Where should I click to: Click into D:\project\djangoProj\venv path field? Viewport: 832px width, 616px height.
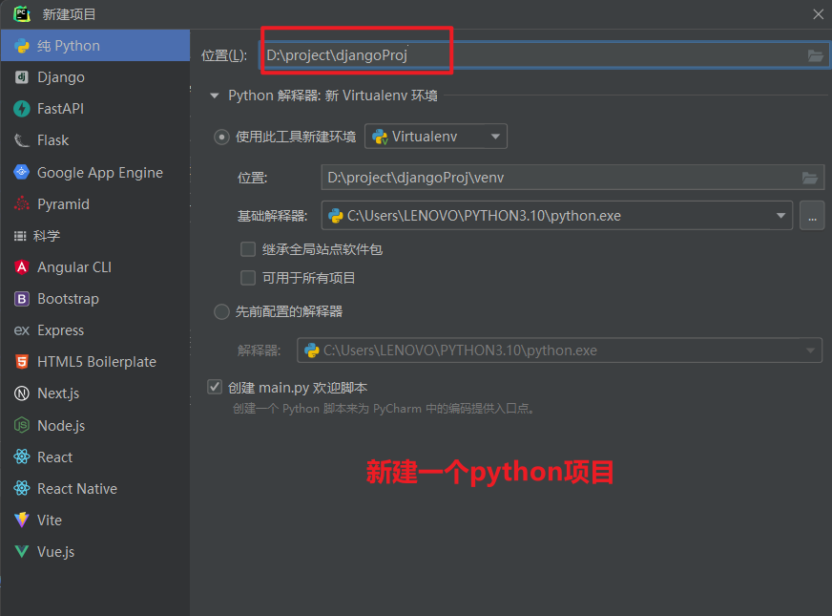tap(572, 178)
